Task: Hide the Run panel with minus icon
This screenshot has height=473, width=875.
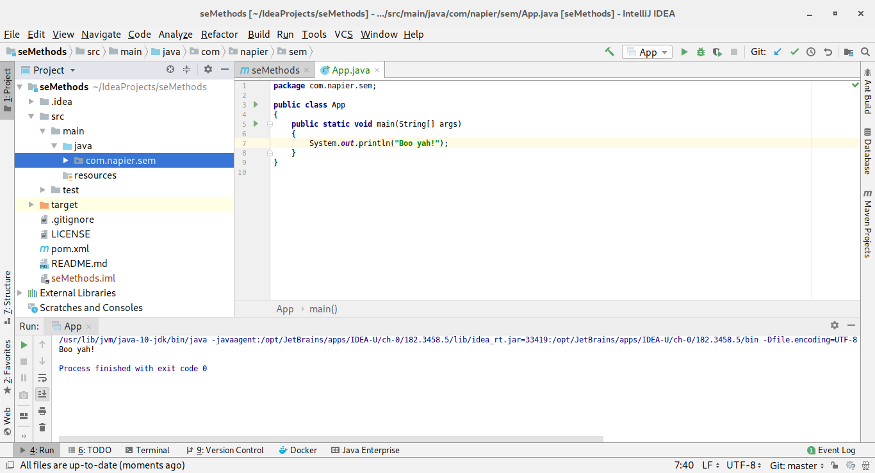Action: click(851, 326)
